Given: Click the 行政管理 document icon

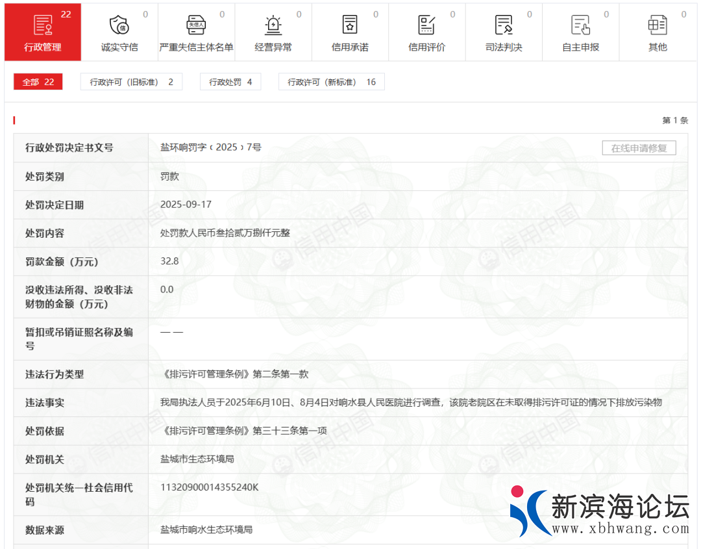Looking at the screenshot, I should (43, 25).
